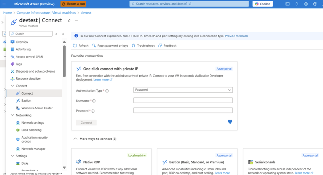323x175 pixels.
Task: Open the notifications bell
Action: click(x=297, y=4)
